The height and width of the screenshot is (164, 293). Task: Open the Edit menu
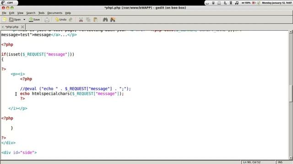[x=11, y=13]
